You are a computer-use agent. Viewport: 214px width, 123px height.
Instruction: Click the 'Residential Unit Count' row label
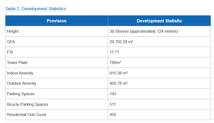[x=27, y=115]
